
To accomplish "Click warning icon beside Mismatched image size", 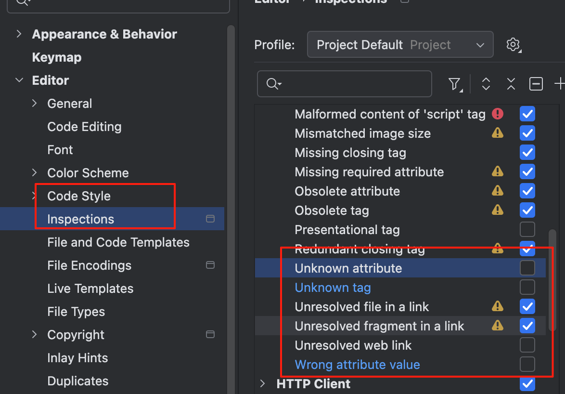I will click(x=497, y=133).
